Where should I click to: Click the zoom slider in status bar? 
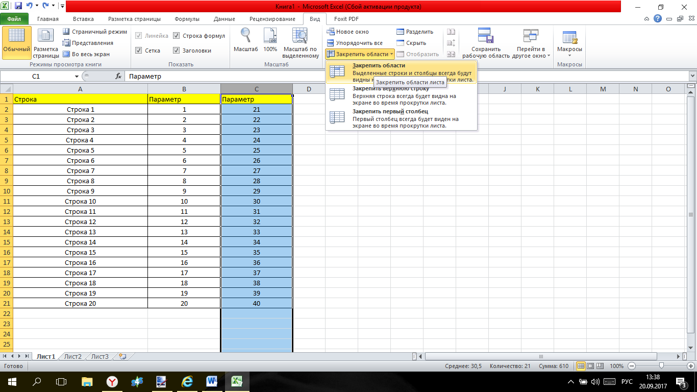point(661,366)
